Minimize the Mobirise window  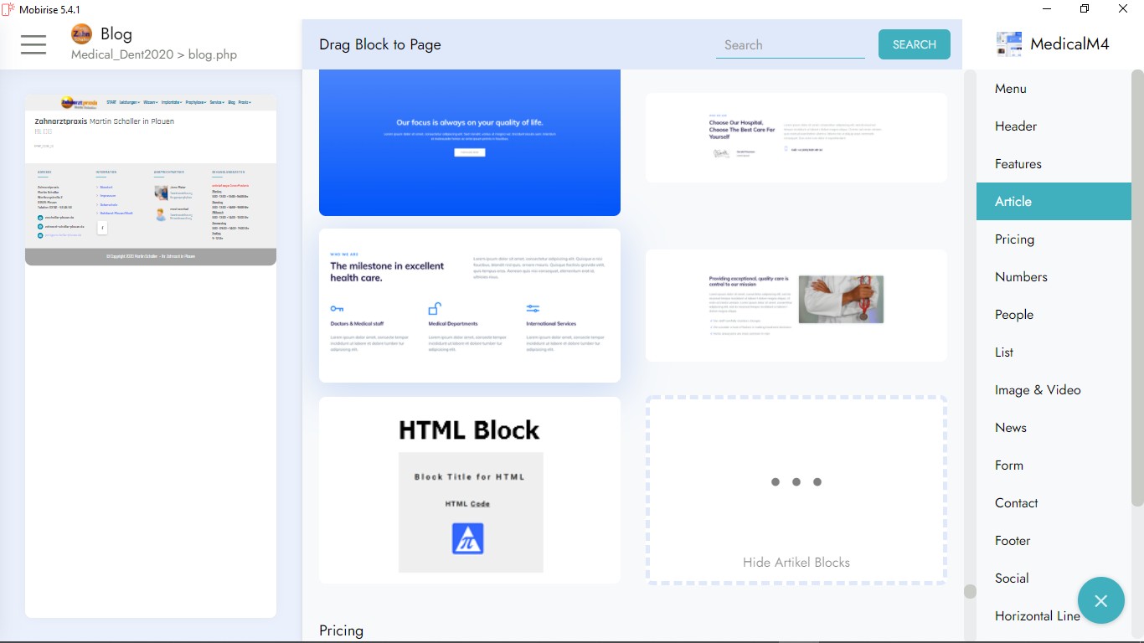1047,9
